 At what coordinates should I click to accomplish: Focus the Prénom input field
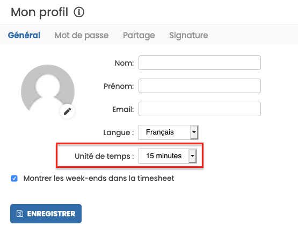[200, 86]
